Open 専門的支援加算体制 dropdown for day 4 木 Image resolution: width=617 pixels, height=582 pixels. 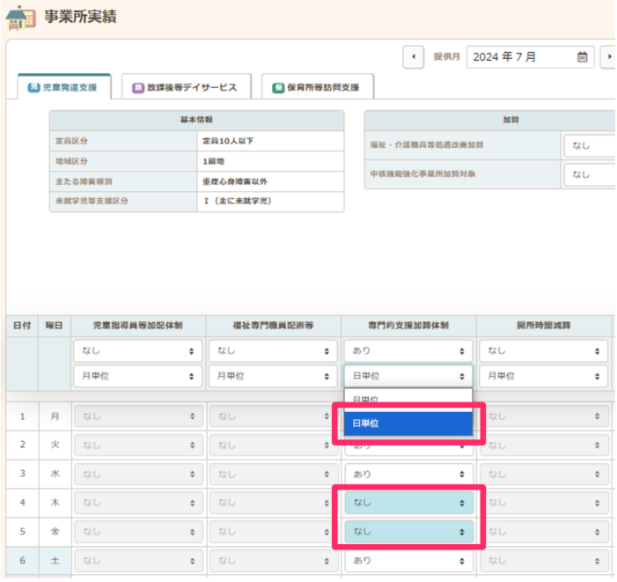(408, 503)
